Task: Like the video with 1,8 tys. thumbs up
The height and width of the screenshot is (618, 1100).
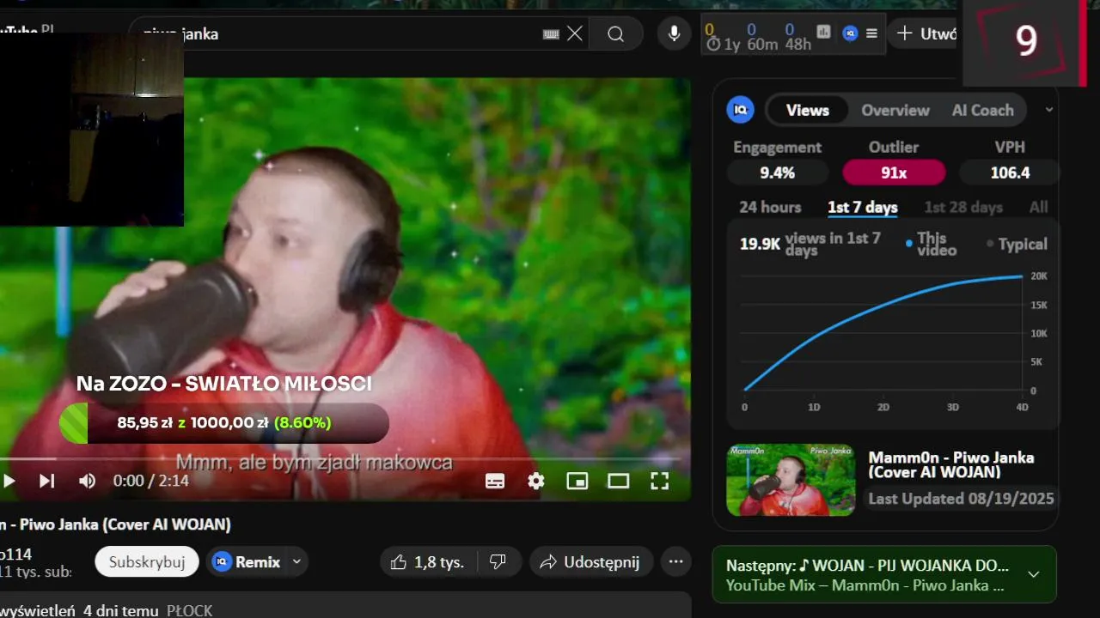Action: pyautogui.click(x=427, y=562)
